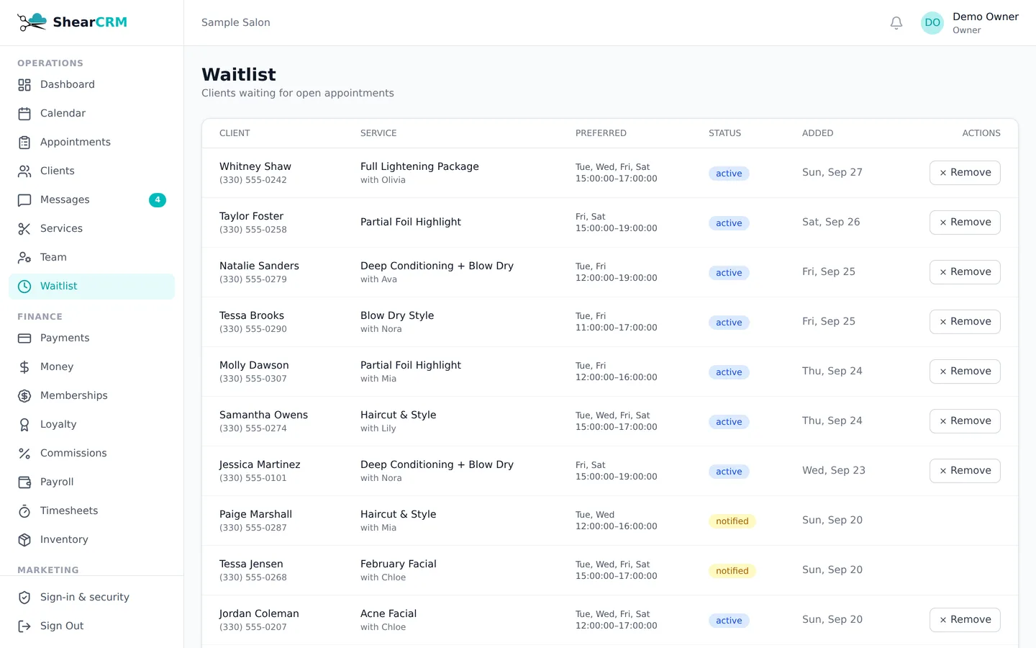
Task: Click the unread Messages count badge
Action: point(158,200)
